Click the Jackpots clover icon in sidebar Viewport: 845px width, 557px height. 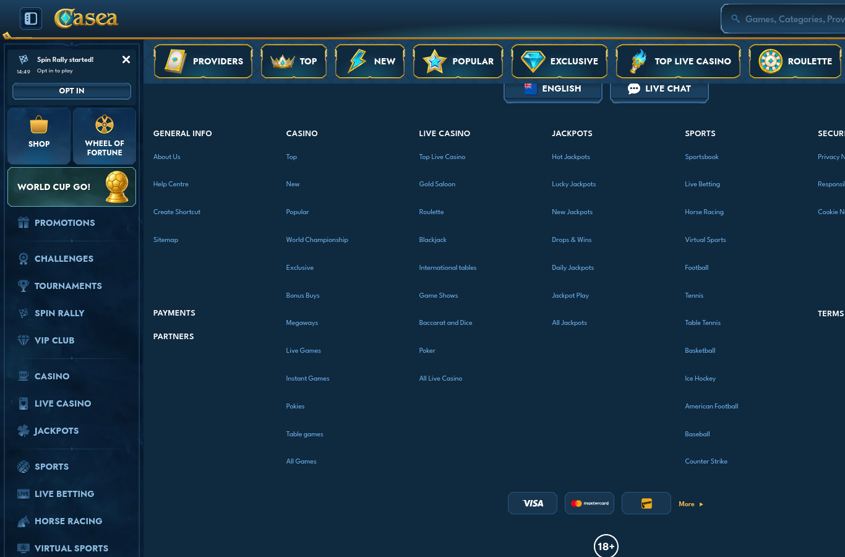tap(24, 431)
